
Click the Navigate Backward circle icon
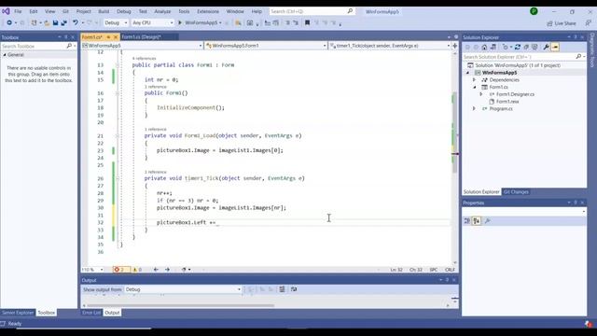click(x=9, y=22)
